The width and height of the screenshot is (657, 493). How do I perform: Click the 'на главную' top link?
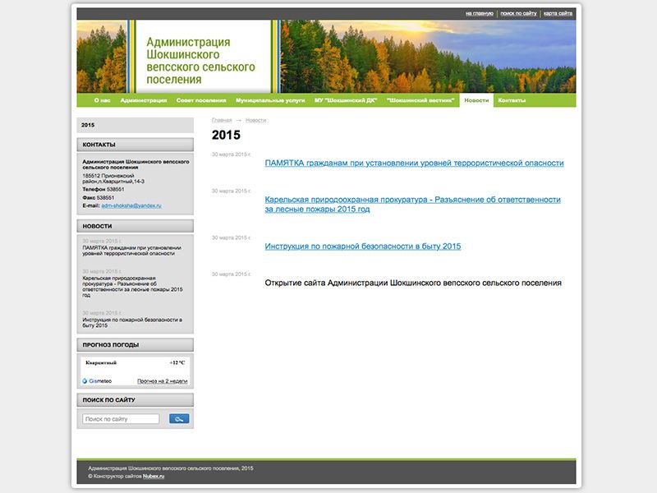pyautogui.click(x=479, y=13)
